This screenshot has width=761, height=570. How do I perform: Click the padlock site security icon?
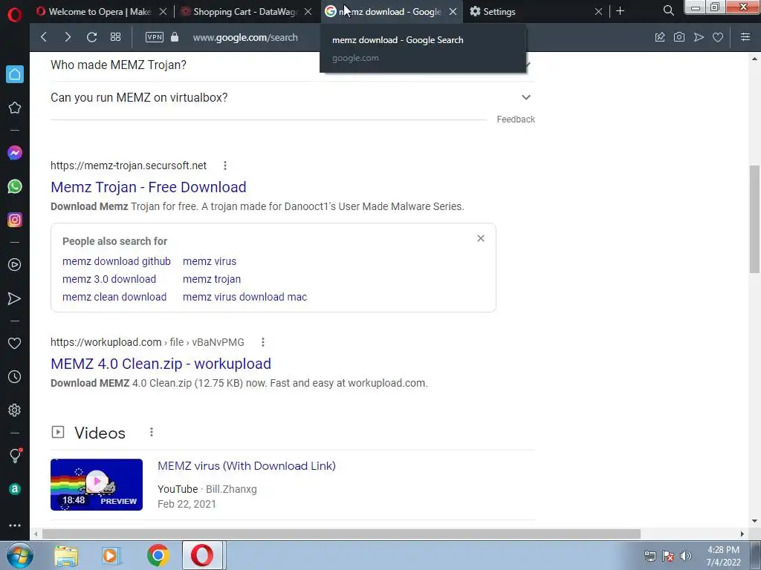coord(175,37)
